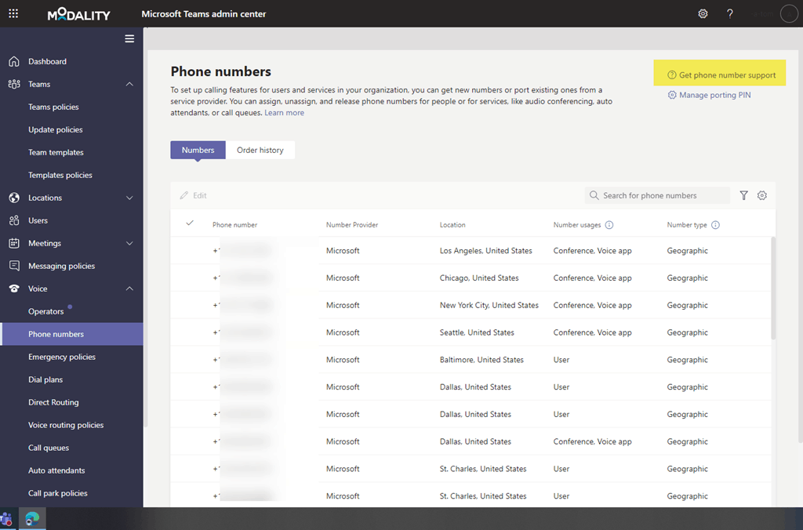Image resolution: width=803 pixels, height=530 pixels.
Task: Open the Learn more link
Action: click(284, 113)
